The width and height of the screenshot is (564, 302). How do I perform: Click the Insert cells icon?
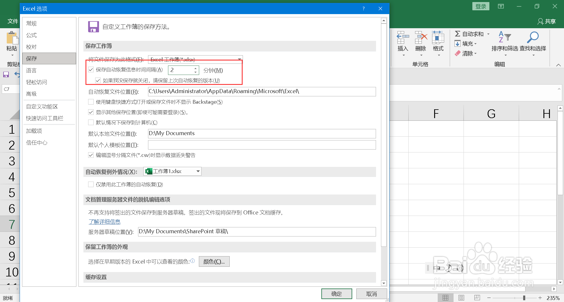point(403,38)
